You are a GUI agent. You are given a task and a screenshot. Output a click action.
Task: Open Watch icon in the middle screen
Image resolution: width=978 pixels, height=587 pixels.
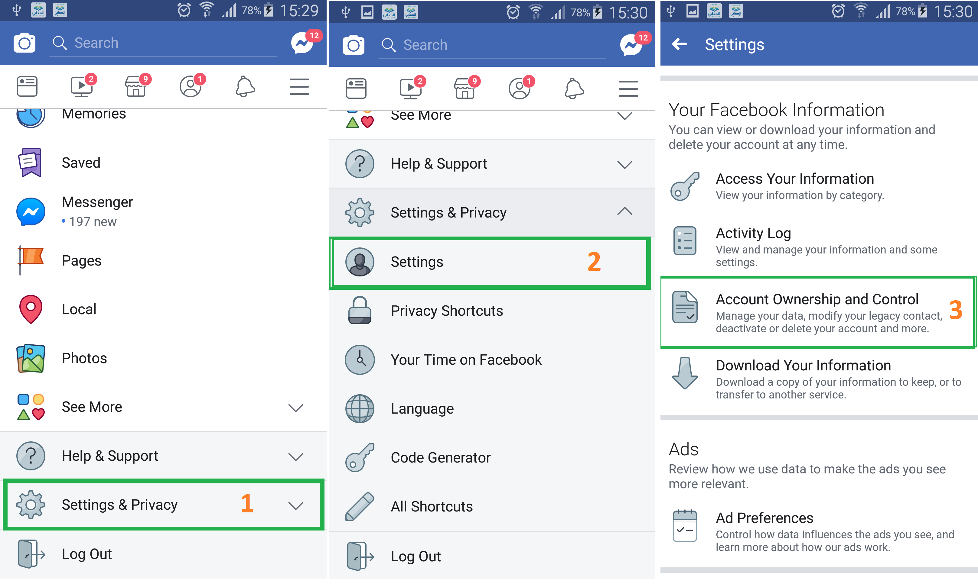tap(411, 89)
